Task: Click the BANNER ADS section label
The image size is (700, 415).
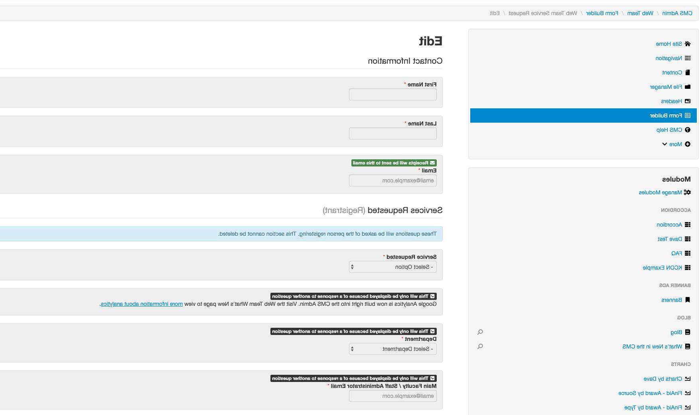Action: click(675, 285)
